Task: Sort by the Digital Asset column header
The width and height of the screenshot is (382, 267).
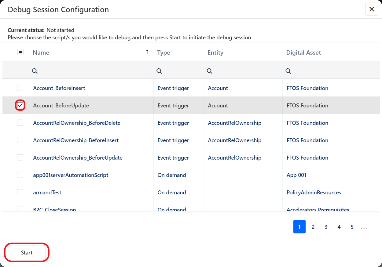Action: pyautogui.click(x=303, y=52)
